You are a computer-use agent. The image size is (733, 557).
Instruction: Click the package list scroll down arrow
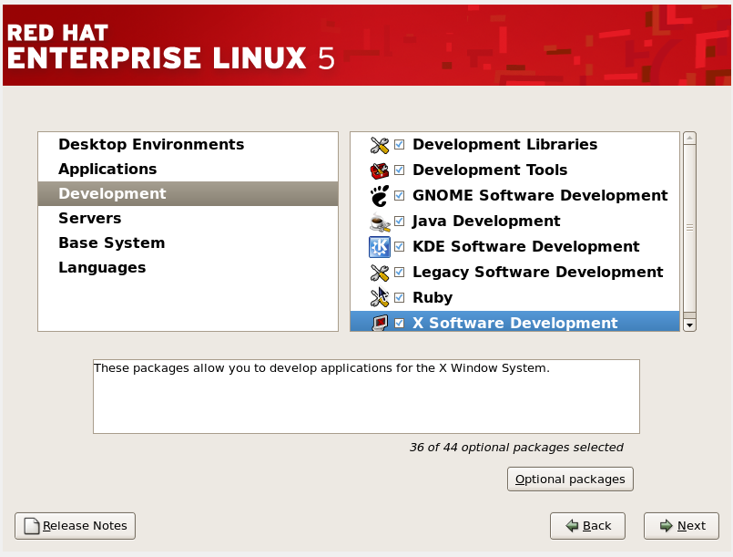pos(689,325)
